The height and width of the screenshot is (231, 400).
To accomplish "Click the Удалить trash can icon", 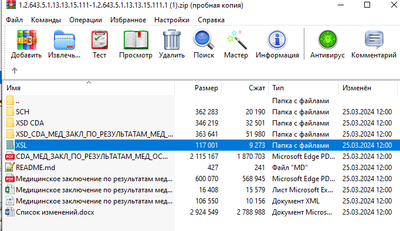I will tap(172, 40).
